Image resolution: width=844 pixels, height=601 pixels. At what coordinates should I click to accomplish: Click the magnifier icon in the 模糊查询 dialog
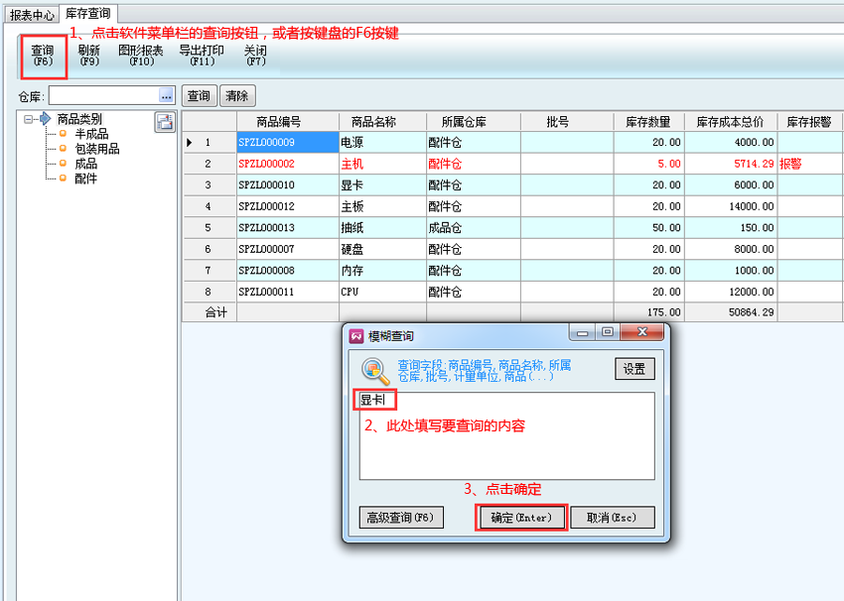click(375, 370)
